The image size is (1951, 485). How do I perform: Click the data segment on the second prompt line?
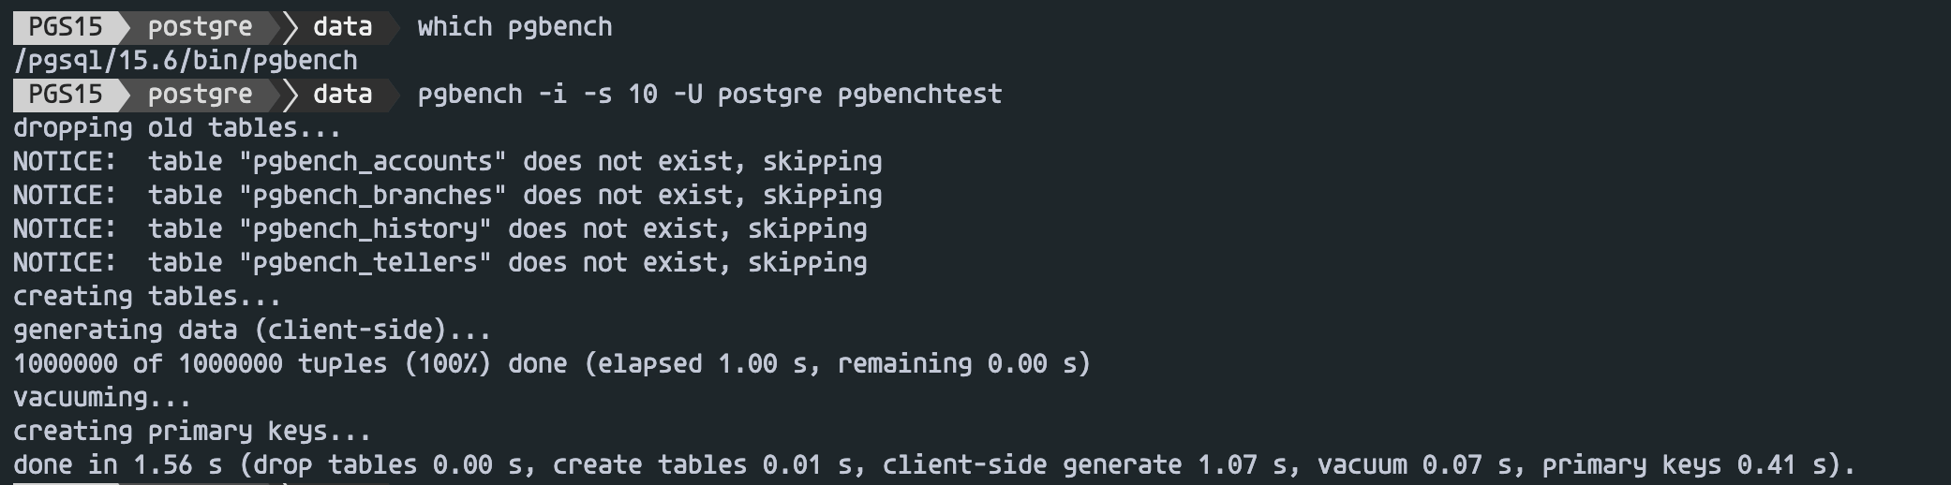click(x=342, y=95)
